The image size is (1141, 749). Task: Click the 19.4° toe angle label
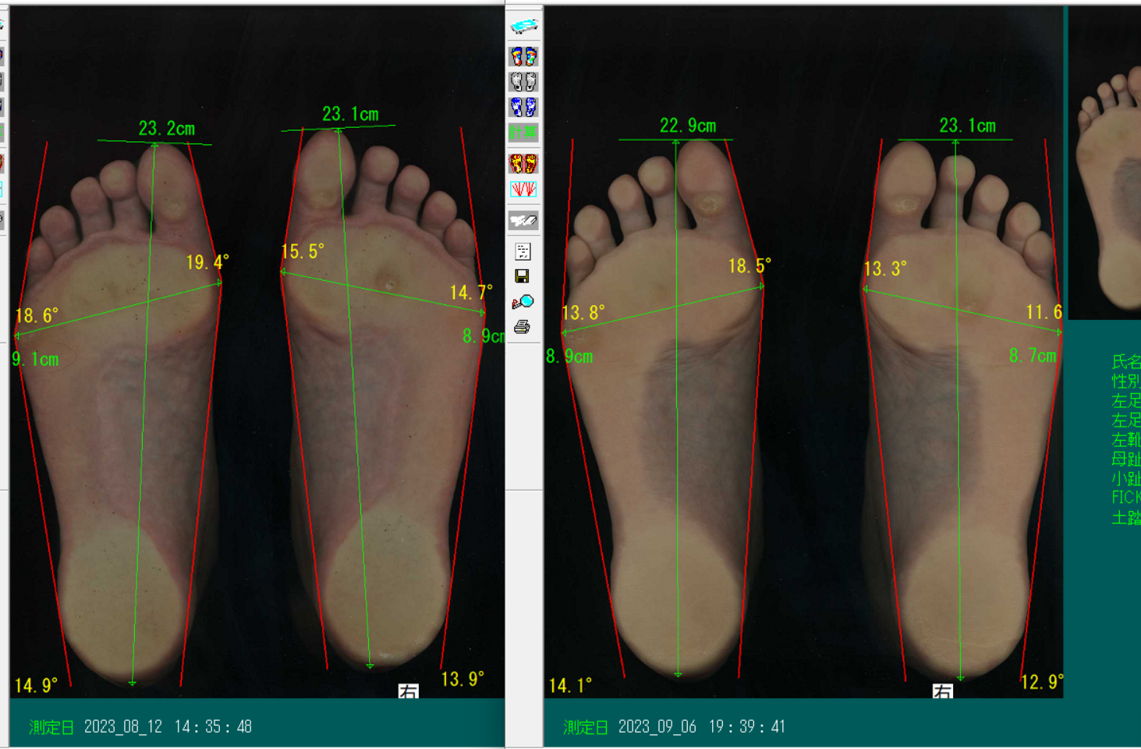(207, 262)
